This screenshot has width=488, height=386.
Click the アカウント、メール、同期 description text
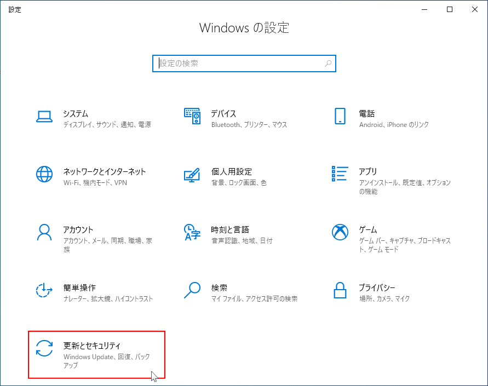108,245
